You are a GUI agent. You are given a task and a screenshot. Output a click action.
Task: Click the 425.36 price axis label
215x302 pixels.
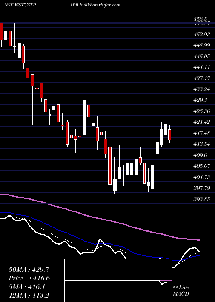(202, 111)
